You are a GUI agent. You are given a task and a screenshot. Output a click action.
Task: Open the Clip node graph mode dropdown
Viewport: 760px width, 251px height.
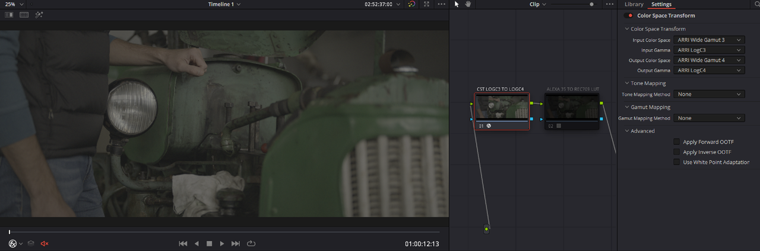(537, 4)
